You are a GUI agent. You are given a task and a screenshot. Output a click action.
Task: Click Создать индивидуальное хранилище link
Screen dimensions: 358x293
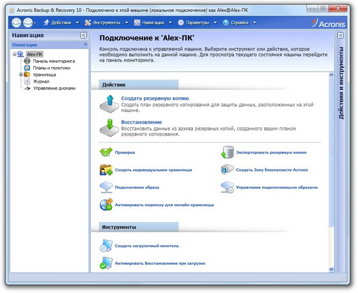click(153, 170)
